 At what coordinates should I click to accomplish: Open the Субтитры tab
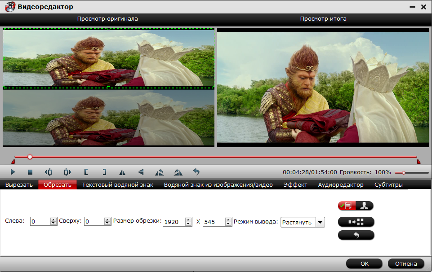[x=388, y=185]
